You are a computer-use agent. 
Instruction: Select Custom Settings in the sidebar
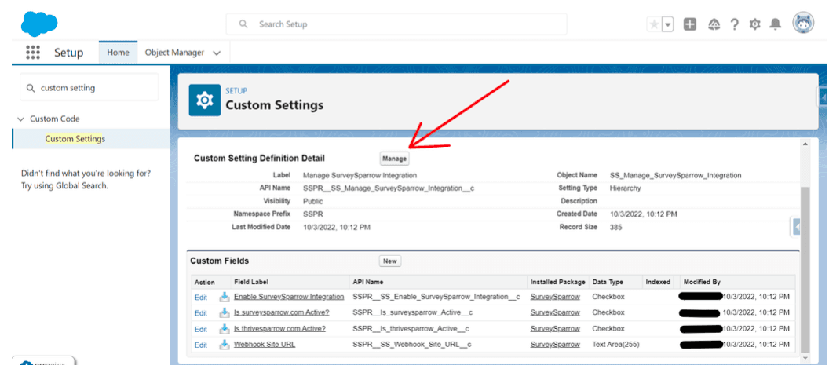(x=75, y=139)
